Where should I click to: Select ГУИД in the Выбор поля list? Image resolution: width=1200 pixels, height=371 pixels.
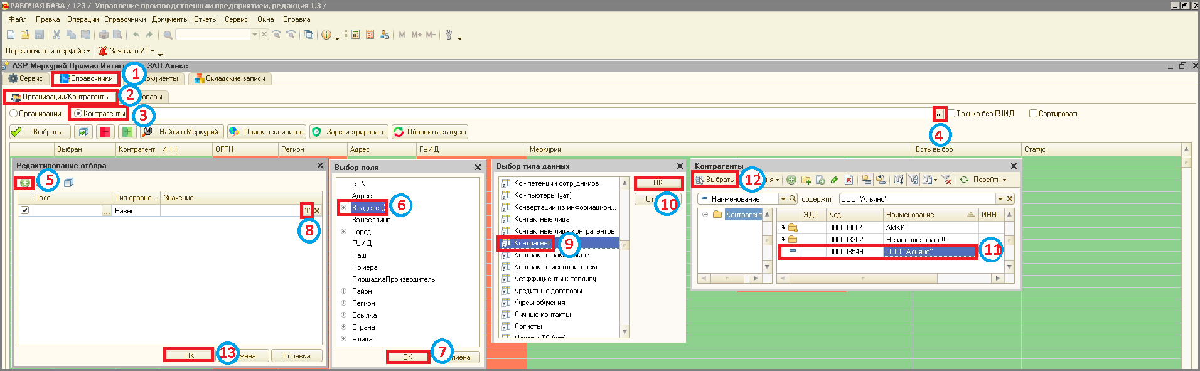pos(362,244)
